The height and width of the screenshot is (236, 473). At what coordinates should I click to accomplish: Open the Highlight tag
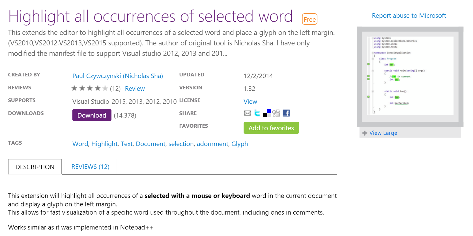(x=104, y=144)
